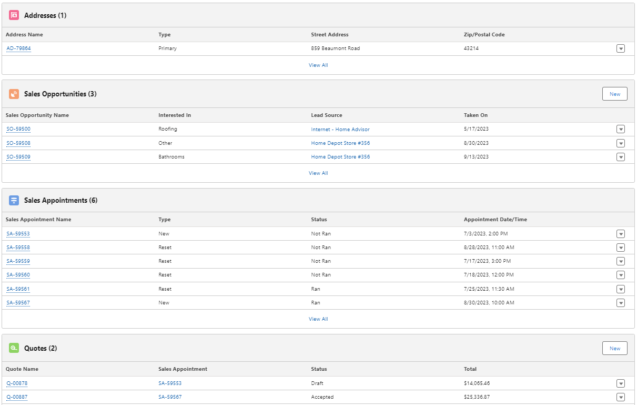The width and height of the screenshot is (637, 405).
Task: Open address record AD-79864
Action: (18, 48)
